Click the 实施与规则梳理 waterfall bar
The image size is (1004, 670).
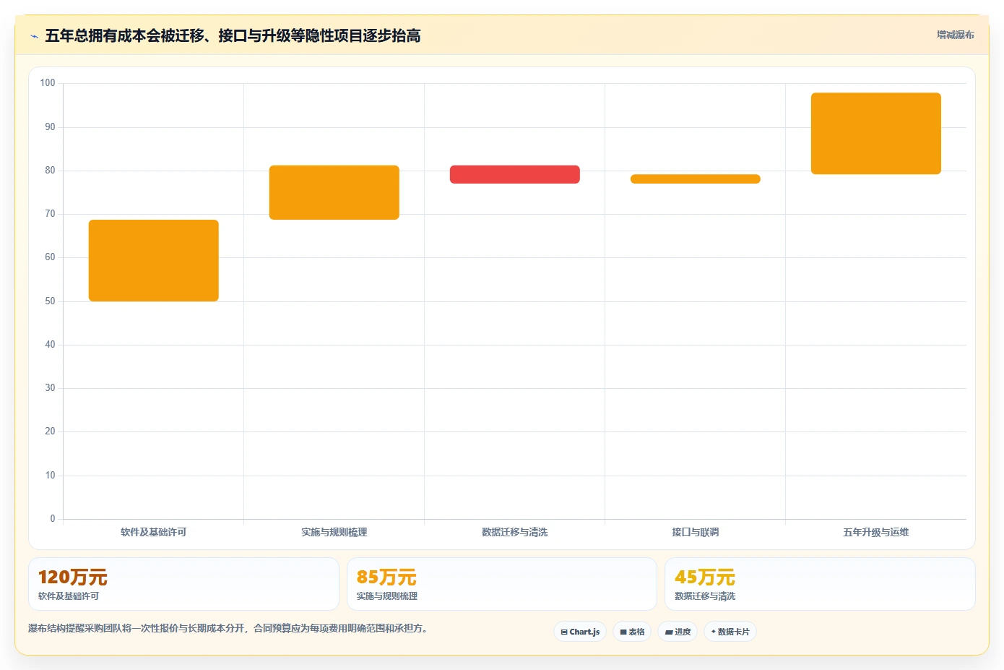pos(334,192)
